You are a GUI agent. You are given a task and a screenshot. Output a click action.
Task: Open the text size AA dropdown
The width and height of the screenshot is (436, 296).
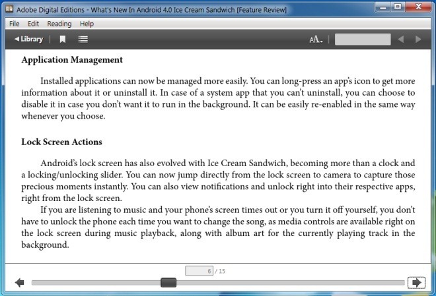click(x=316, y=40)
